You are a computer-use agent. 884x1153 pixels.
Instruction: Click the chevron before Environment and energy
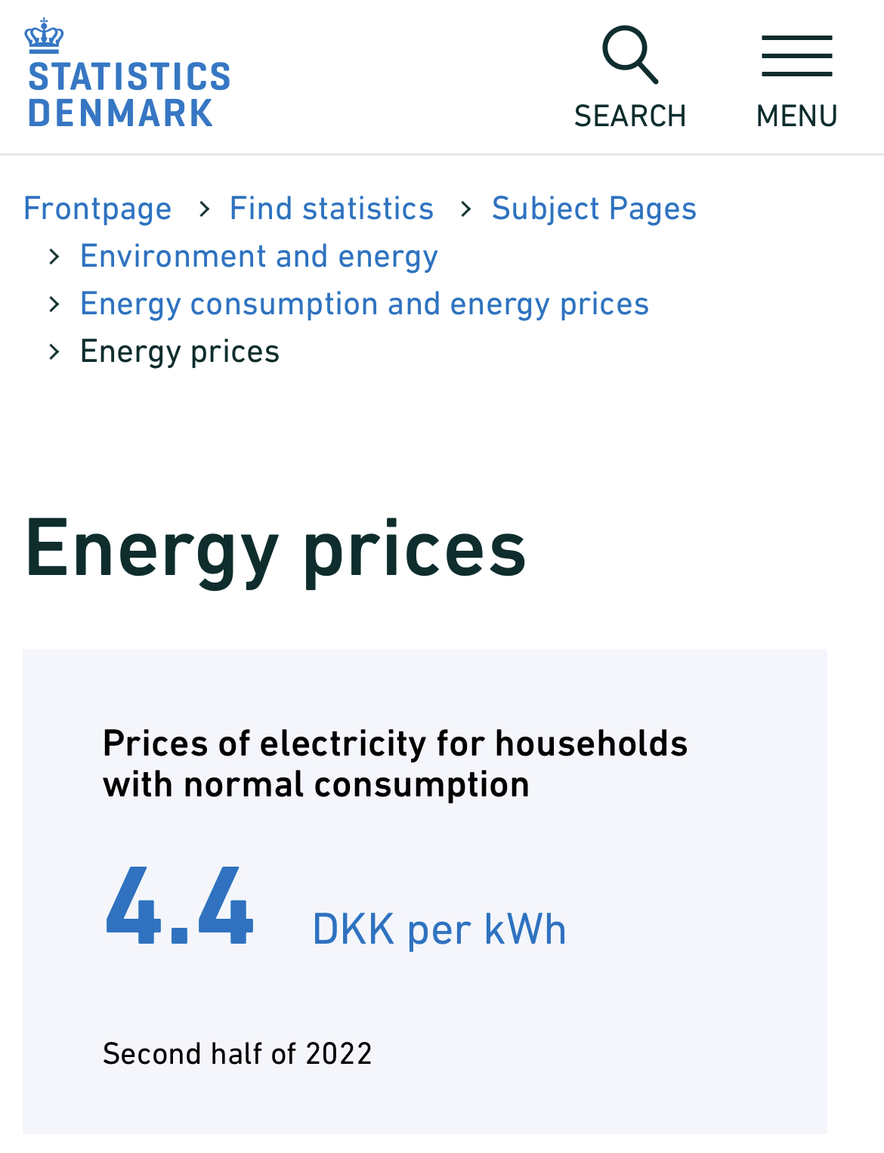(x=54, y=257)
